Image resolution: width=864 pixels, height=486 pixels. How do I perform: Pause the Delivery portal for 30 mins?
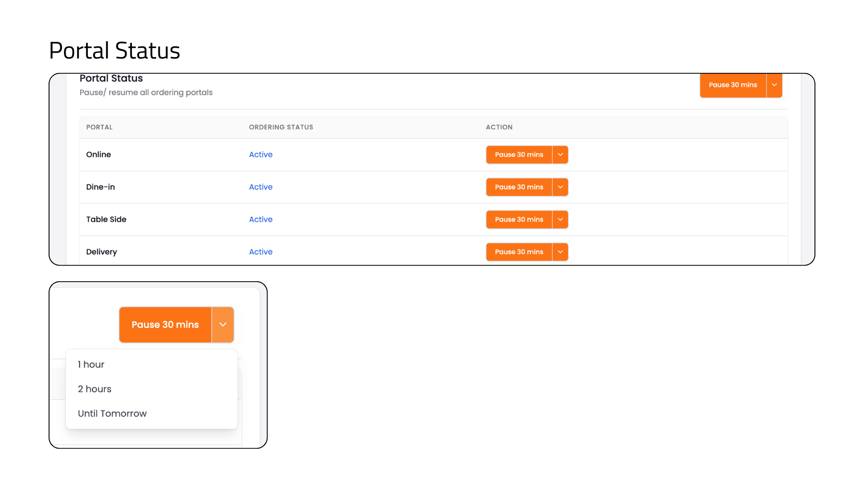tap(519, 252)
